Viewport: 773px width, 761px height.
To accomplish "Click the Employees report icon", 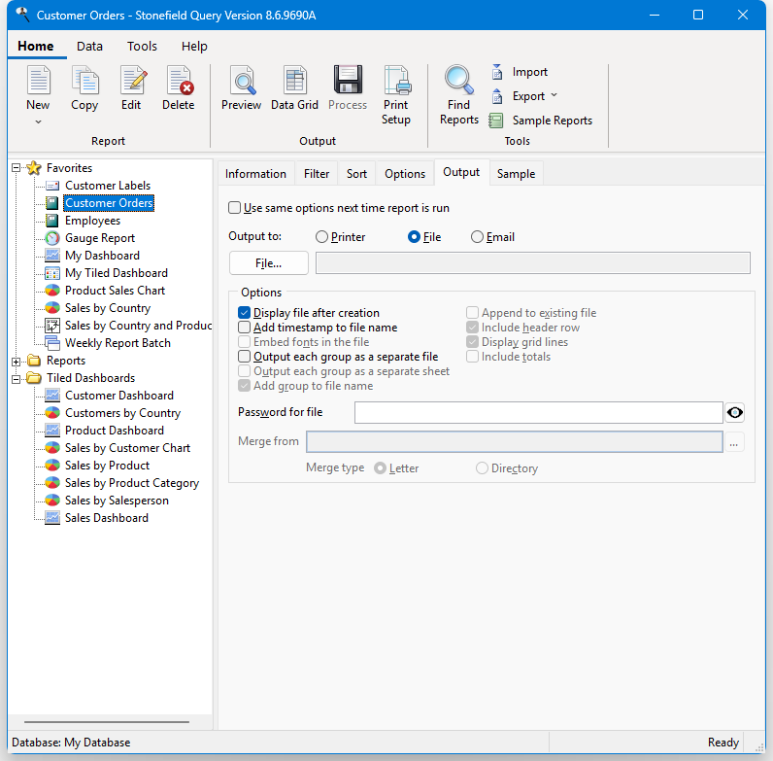I will (x=52, y=221).
